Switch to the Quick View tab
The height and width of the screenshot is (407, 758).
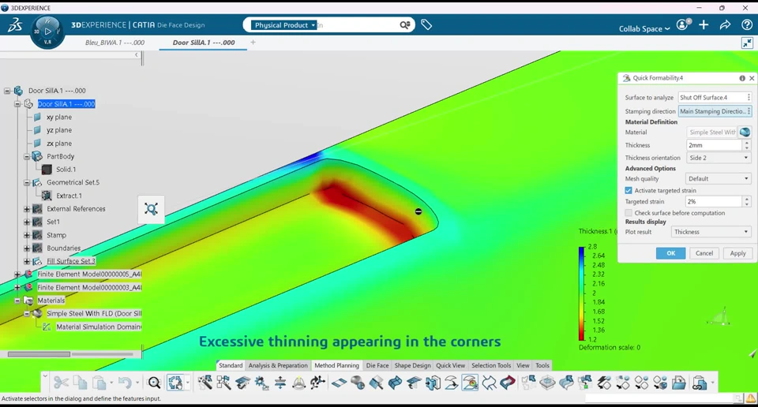(x=451, y=365)
